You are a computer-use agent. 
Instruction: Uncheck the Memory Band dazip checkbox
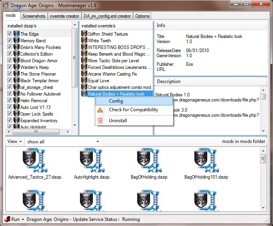pyautogui.click(x=9, y=40)
